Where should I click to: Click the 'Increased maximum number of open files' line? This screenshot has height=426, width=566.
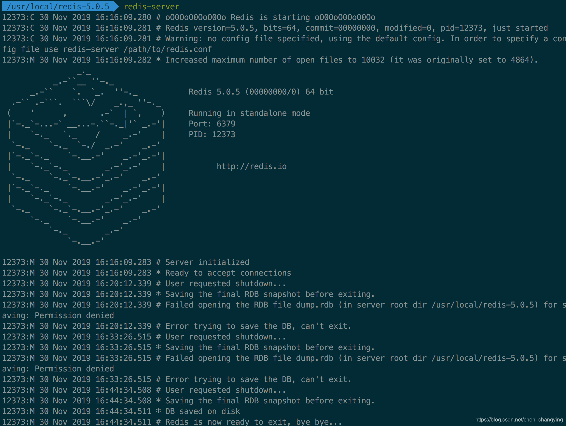coord(270,60)
